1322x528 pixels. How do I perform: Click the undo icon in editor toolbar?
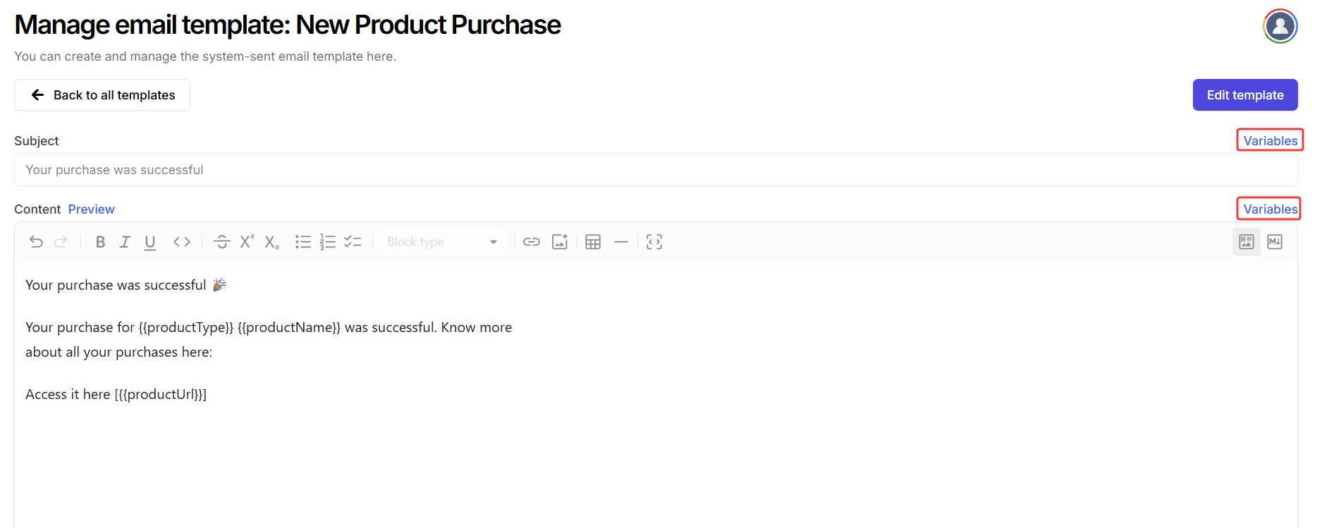[36, 242]
